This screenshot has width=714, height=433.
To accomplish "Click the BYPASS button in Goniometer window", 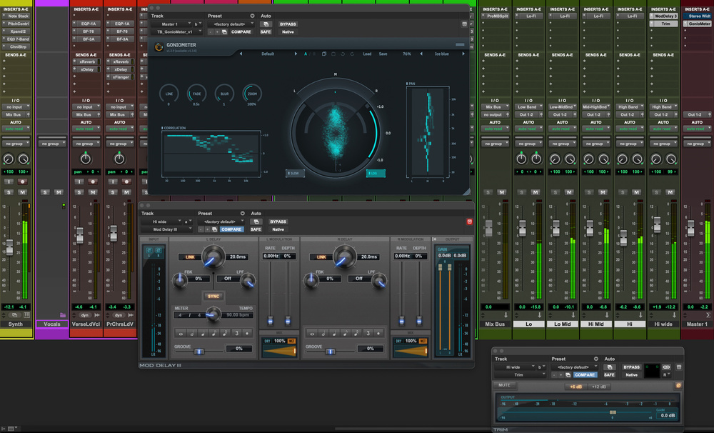I will [288, 24].
